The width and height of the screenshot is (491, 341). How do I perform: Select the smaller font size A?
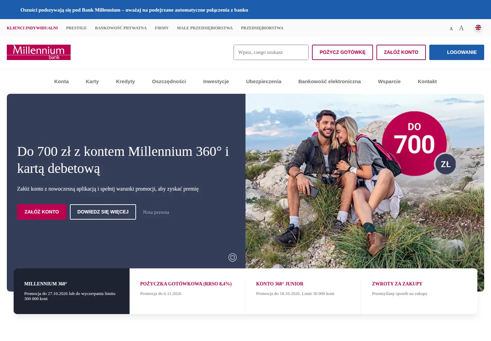tap(451, 29)
